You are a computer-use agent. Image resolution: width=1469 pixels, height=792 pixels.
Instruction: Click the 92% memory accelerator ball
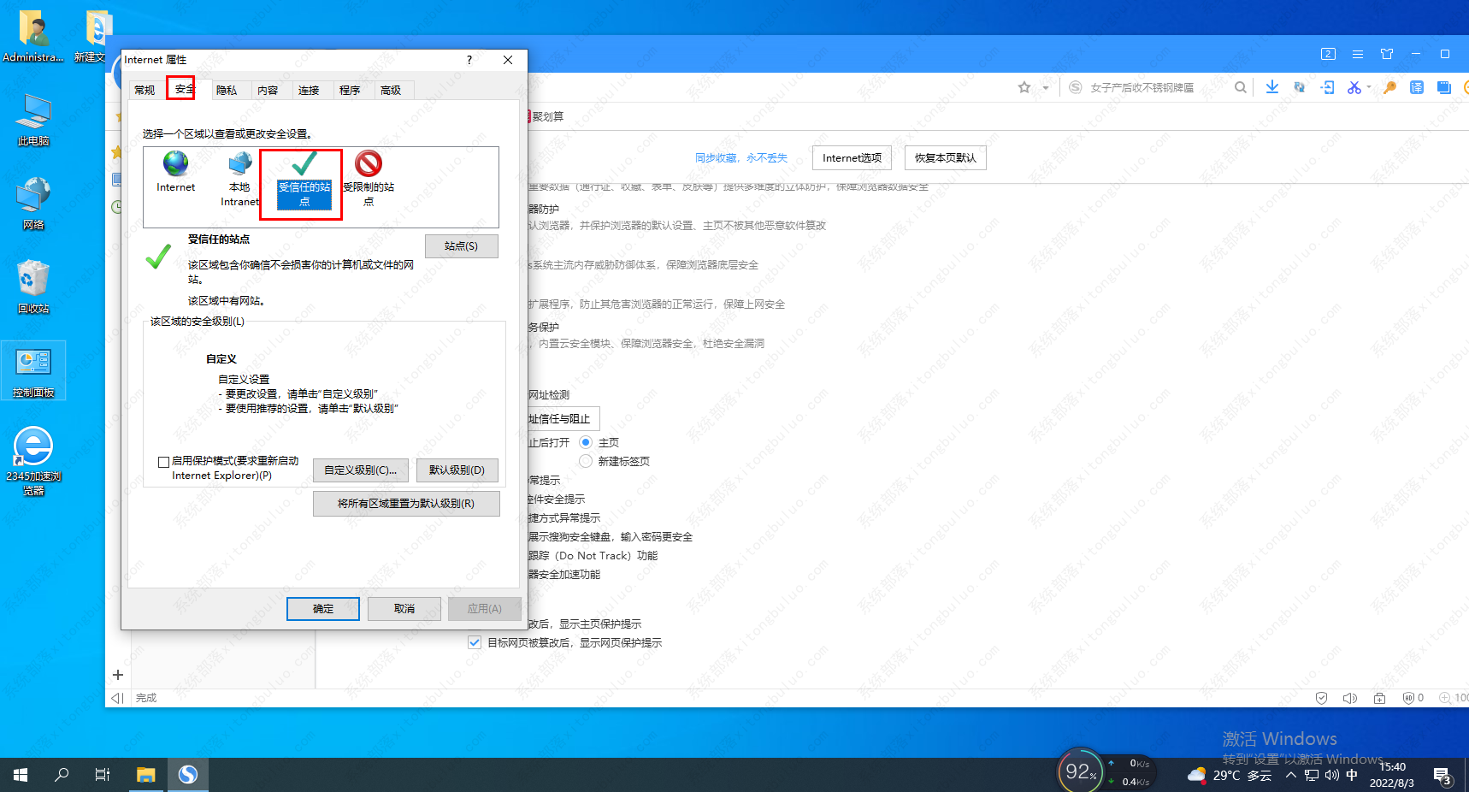pos(1081,771)
